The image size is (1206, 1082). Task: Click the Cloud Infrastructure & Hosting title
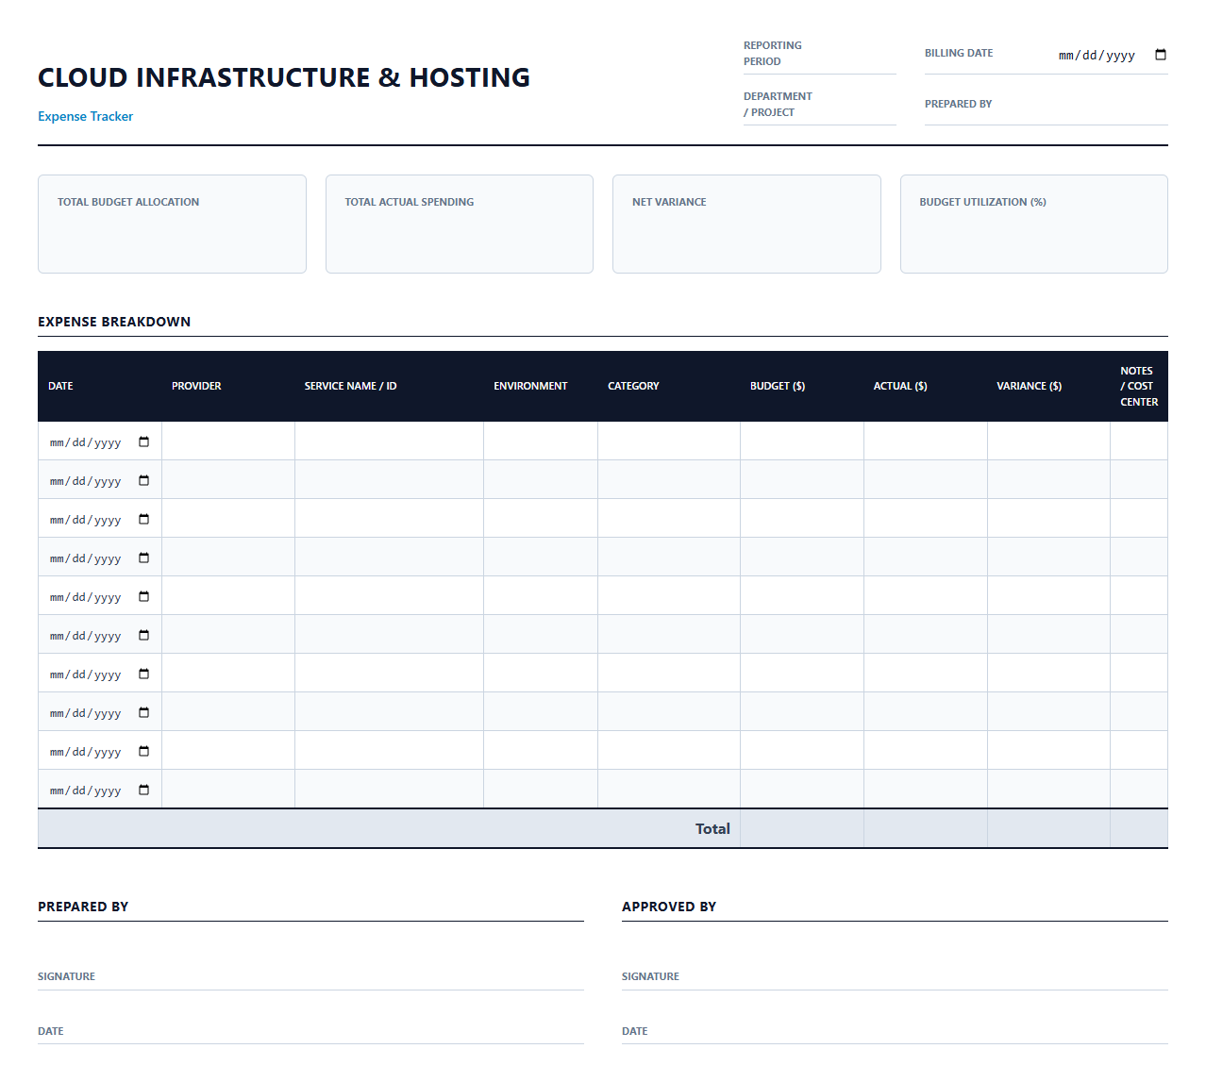click(x=284, y=77)
